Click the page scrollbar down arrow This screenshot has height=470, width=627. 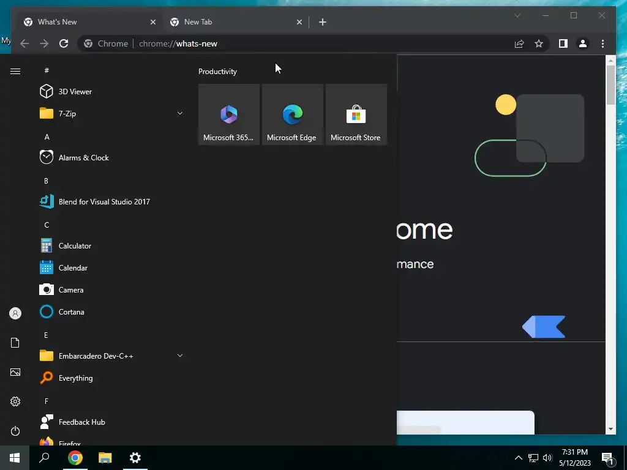click(610, 429)
